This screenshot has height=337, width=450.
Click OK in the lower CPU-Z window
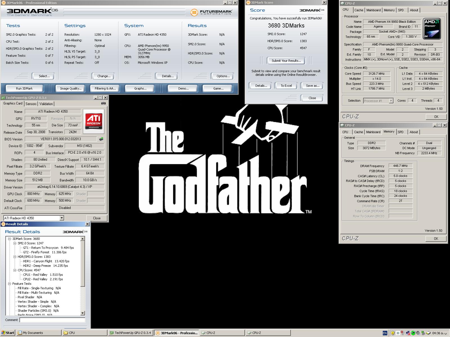pyautogui.click(x=436, y=238)
